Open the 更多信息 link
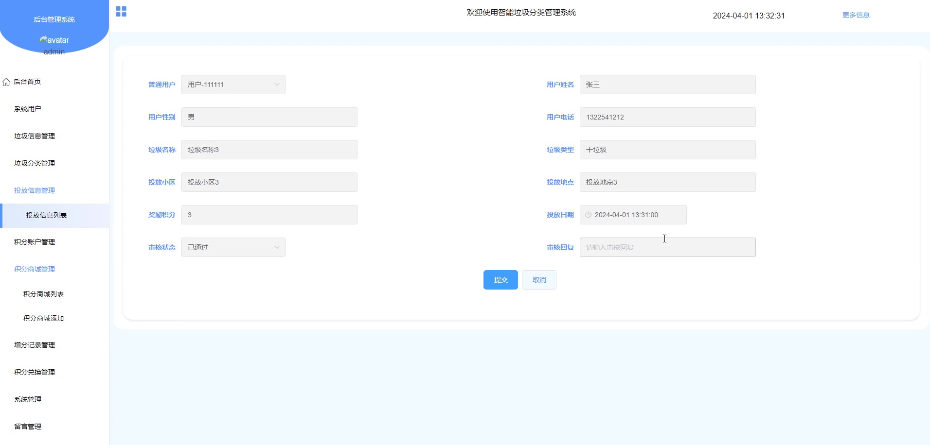Screen dimensions: 930x445 click(856, 15)
